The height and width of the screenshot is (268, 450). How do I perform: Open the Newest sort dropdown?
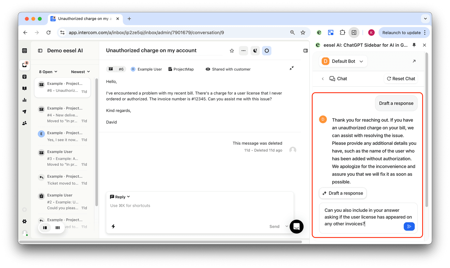click(80, 72)
